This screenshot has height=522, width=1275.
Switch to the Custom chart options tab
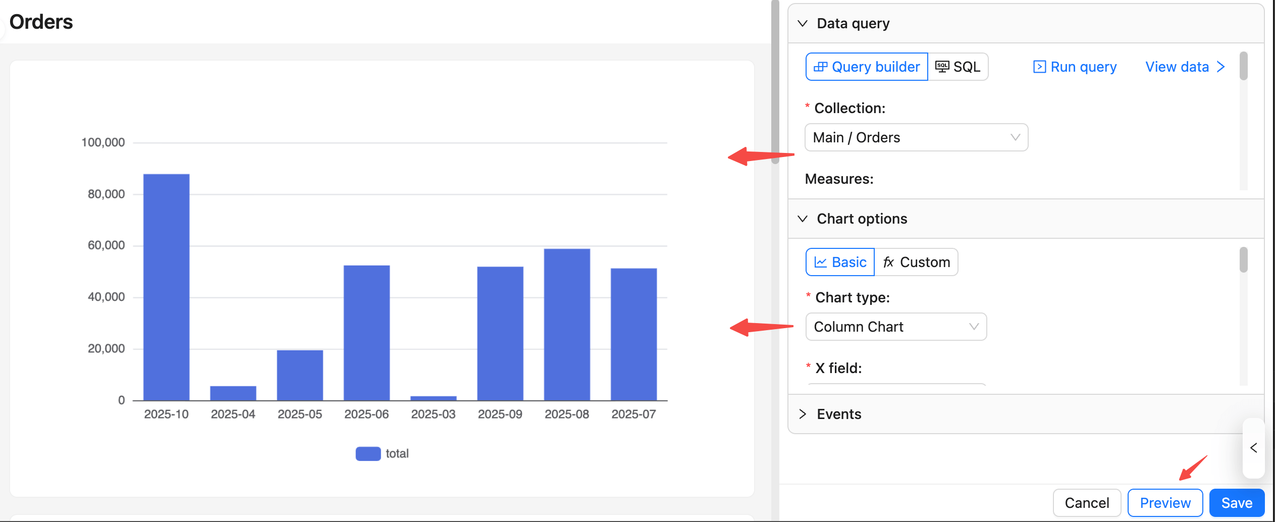(x=917, y=262)
